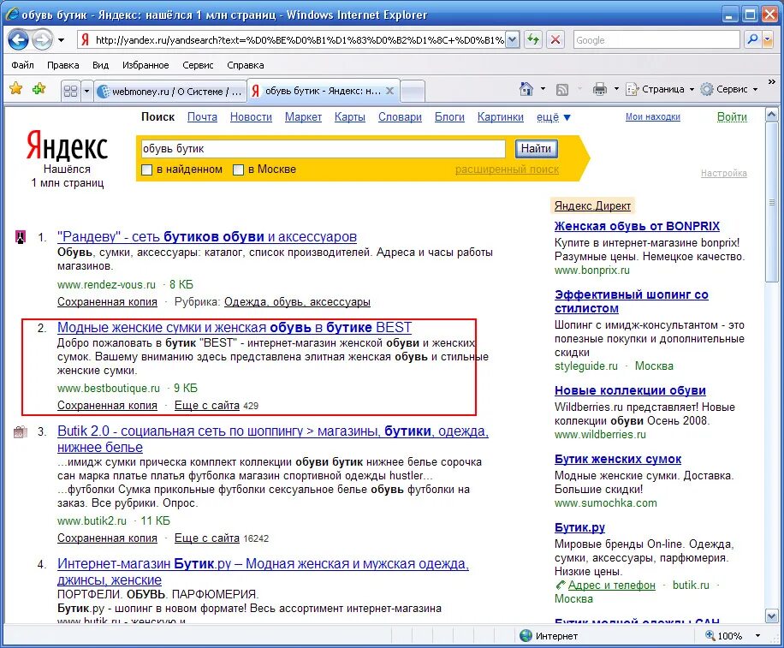Open the Вид menu
Image resolution: width=784 pixels, height=648 pixels.
point(100,65)
